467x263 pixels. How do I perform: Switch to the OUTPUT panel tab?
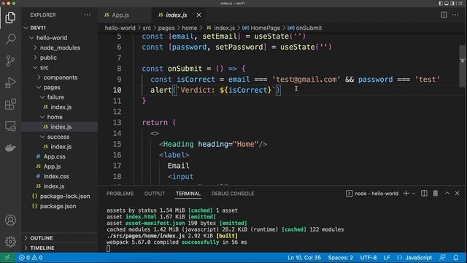coord(155,194)
